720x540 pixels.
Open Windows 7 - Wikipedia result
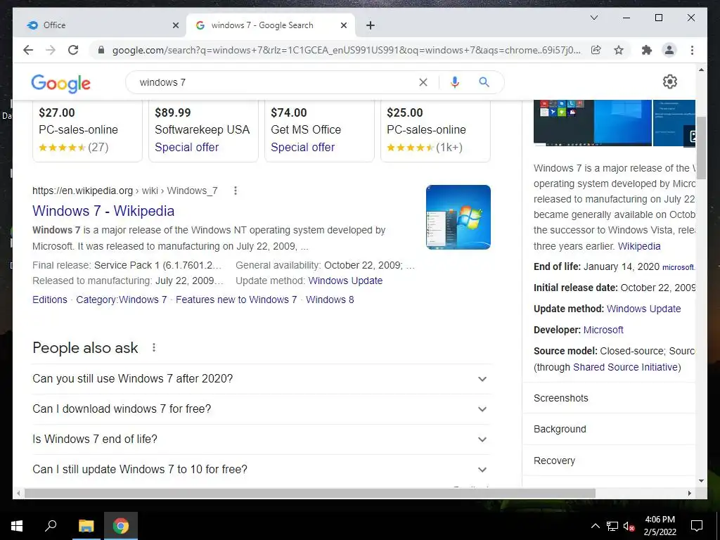point(103,211)
